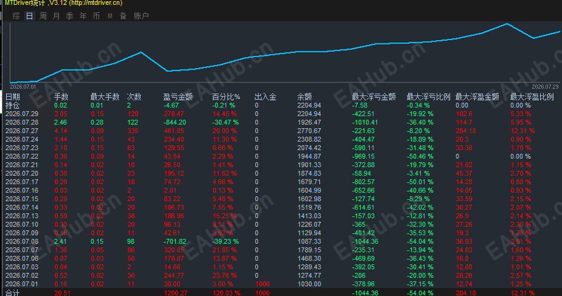Click the 合计 totals row label
The height and width of the screenshot is (296, 562).
[13, 293]
